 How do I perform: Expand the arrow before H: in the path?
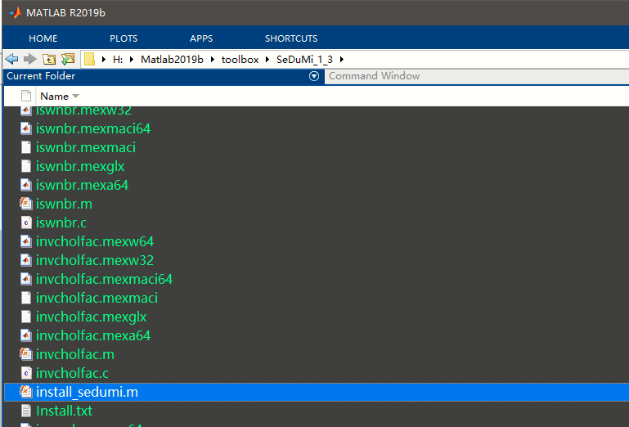coord(104,60)
